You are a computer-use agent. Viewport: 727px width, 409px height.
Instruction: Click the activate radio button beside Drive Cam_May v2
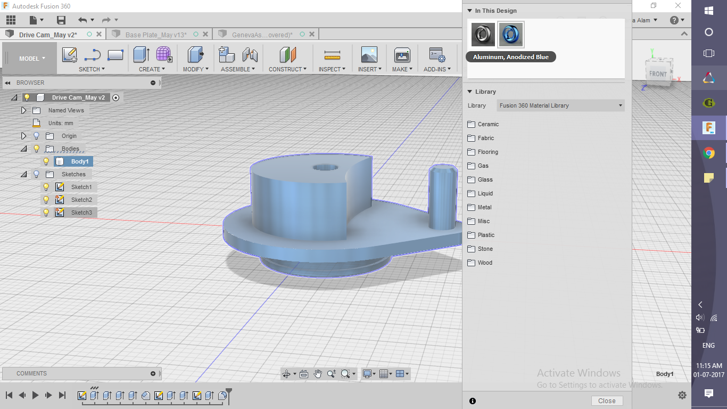[115, 97]
